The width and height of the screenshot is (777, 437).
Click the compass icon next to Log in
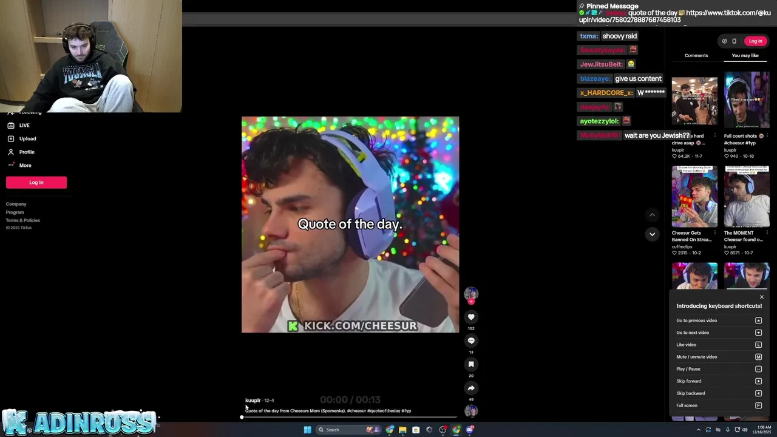(x=724, y=41)
